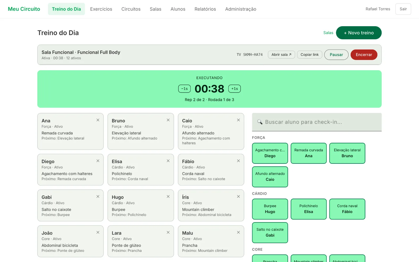The height and width of the screenshot is (262, 419).
Task: Pause the workout with Pausar
Action: (336, 55)
